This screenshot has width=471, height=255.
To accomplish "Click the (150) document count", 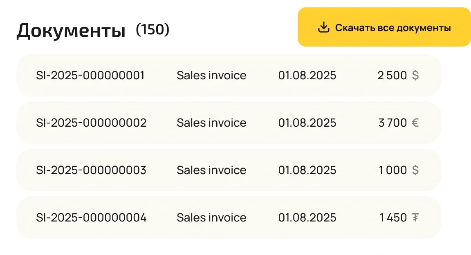I will coord(153,30).
